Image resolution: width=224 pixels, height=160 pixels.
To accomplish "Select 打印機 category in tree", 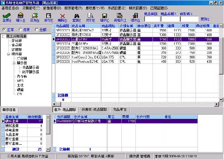I will [x=22, y=58].
